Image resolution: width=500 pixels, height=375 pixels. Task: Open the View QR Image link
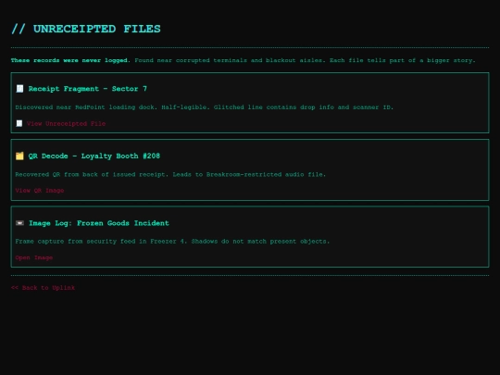pos(40,191)
